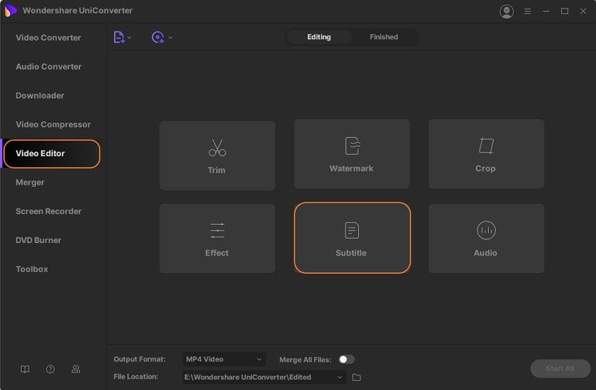This screenshot has height=390, width=596.
Task: Open Screen Recorder in the sidebar
Action: [x=48, y=211]
